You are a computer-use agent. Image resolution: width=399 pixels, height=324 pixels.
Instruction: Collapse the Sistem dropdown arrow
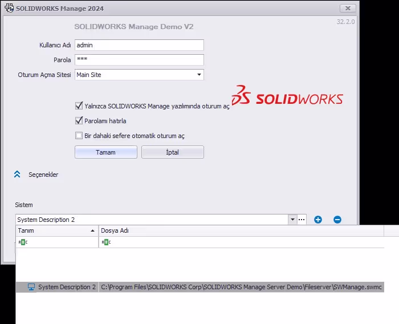(x=292, y=220)
